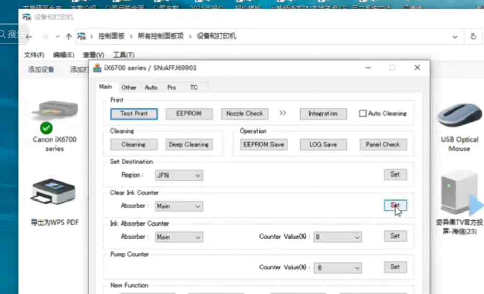Open the Canon iX6700 series printer icon

coord(55,111)
